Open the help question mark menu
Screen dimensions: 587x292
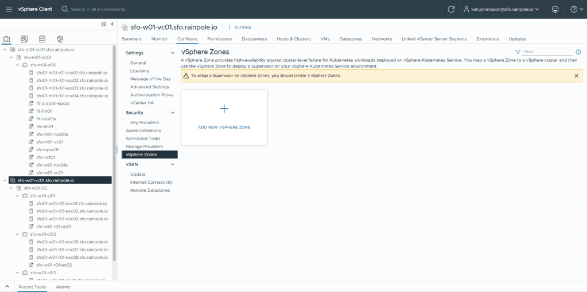574,9
